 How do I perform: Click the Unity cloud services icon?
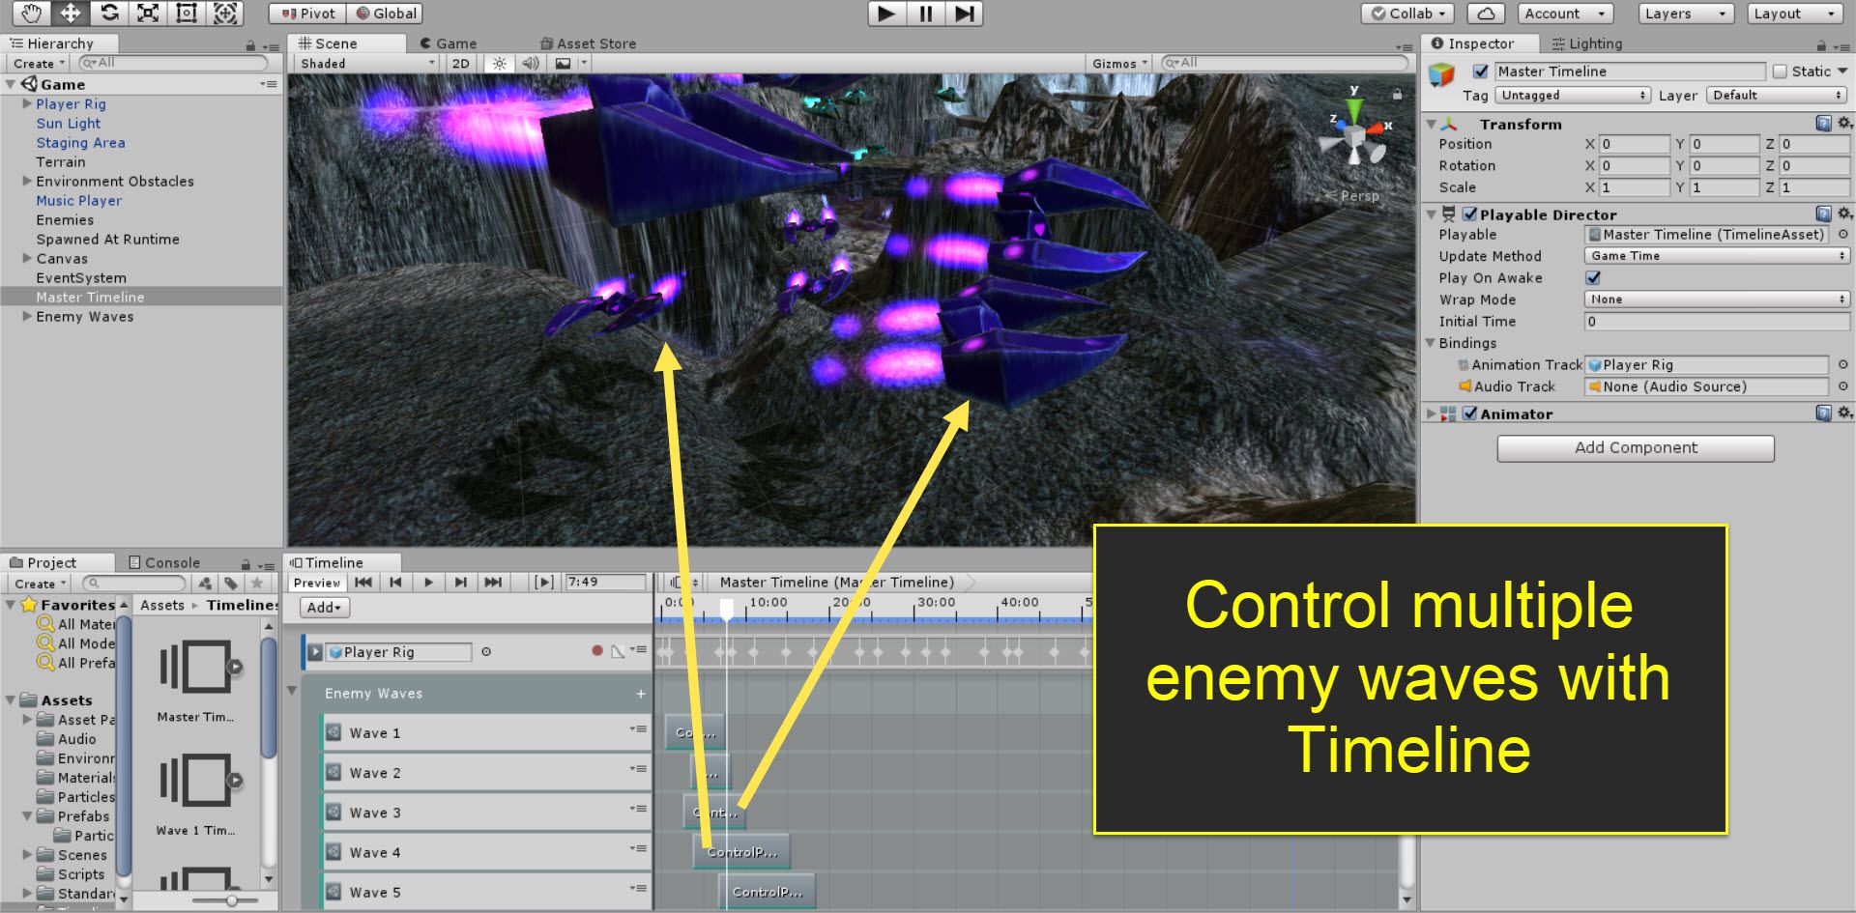(1486, 14)
